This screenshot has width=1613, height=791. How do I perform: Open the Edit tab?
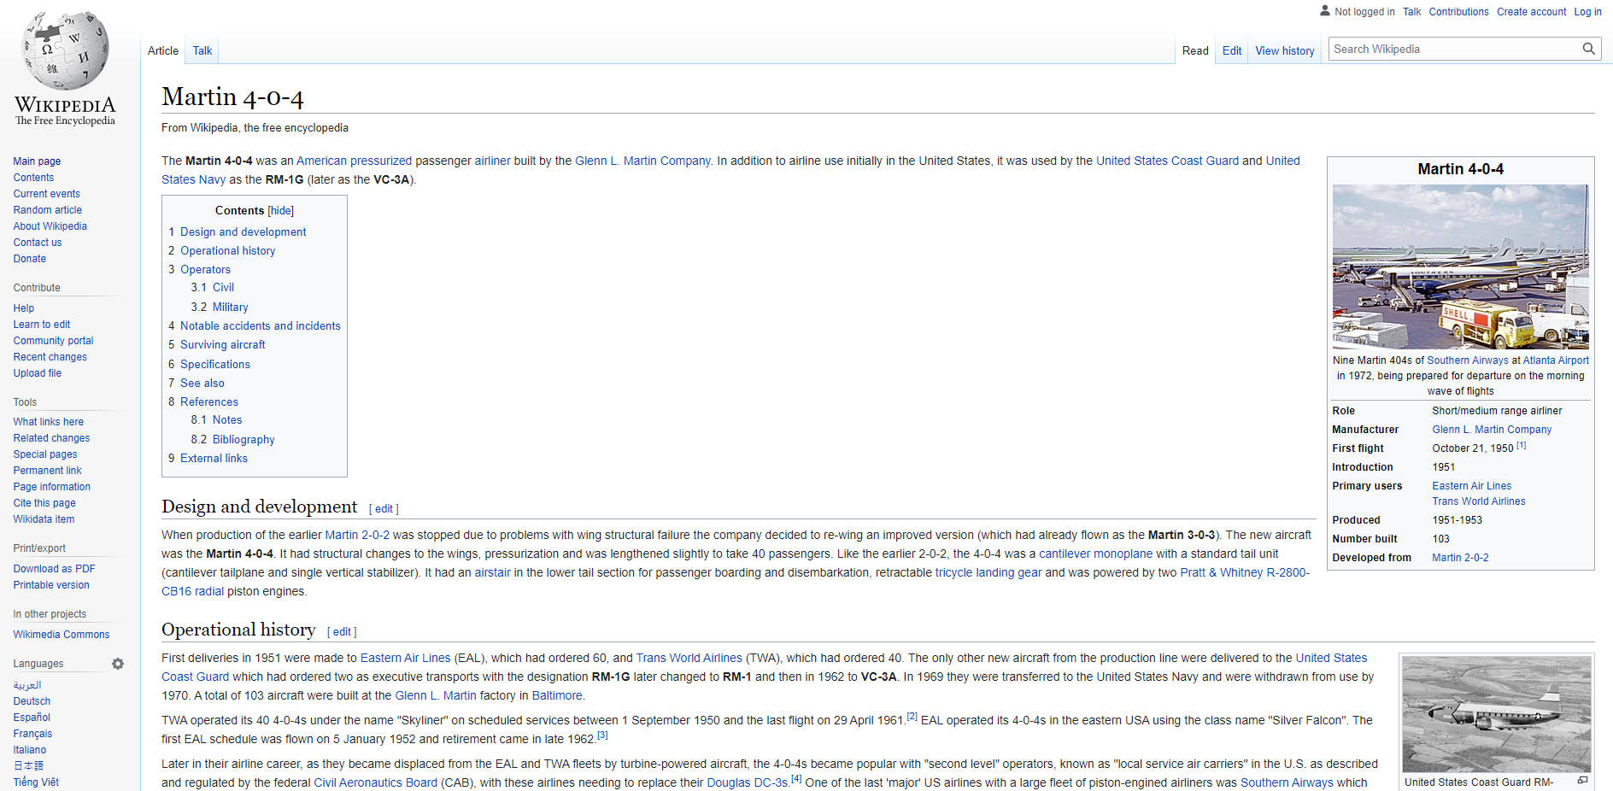1232,50
